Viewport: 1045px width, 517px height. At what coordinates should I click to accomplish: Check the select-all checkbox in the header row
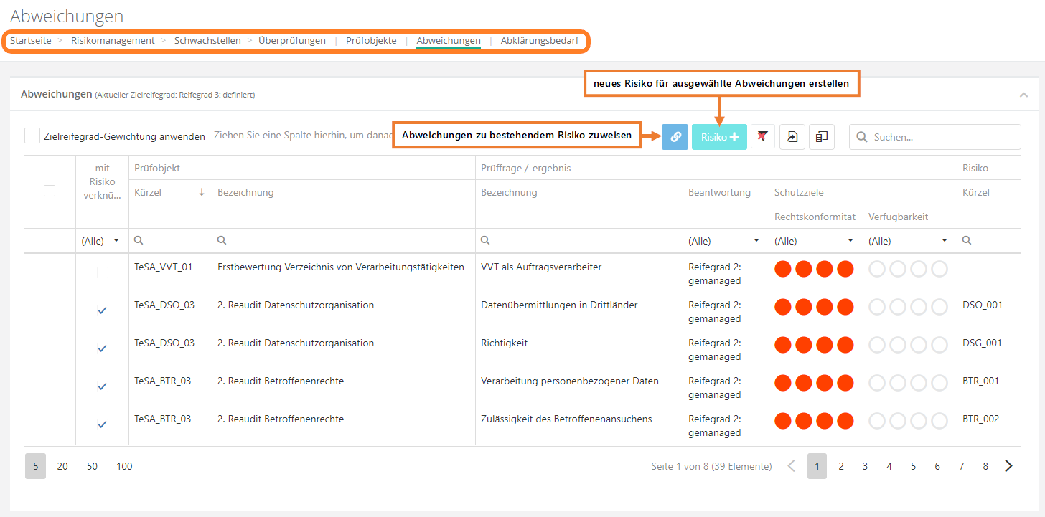[50, 191]
